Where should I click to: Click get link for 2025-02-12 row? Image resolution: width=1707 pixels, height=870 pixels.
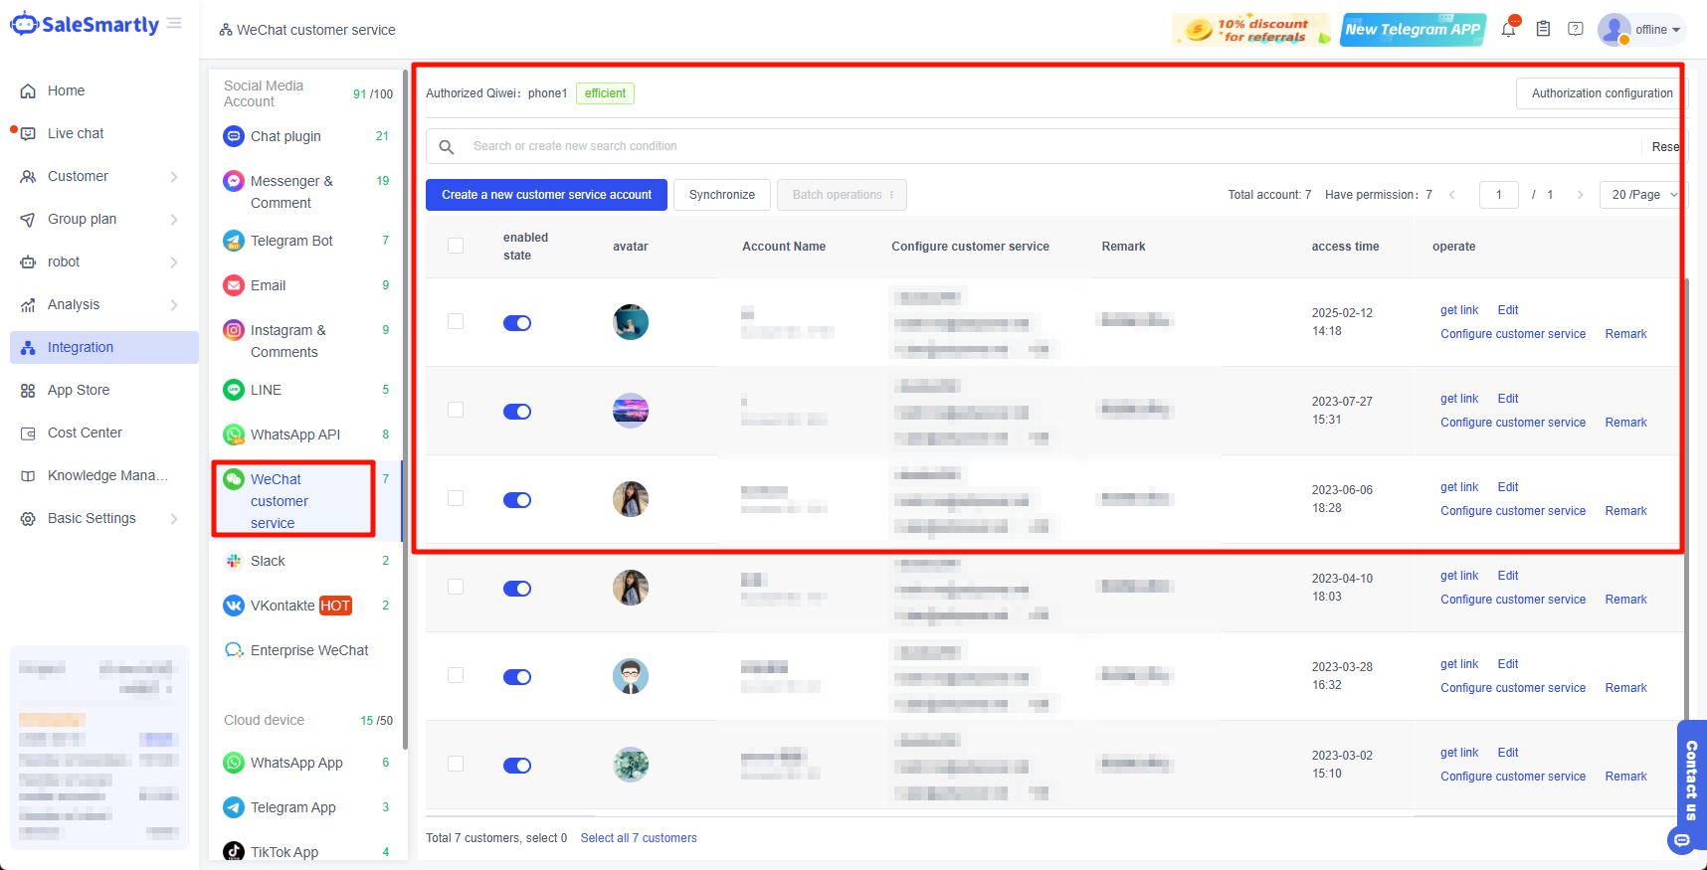tap(1459, 310)
